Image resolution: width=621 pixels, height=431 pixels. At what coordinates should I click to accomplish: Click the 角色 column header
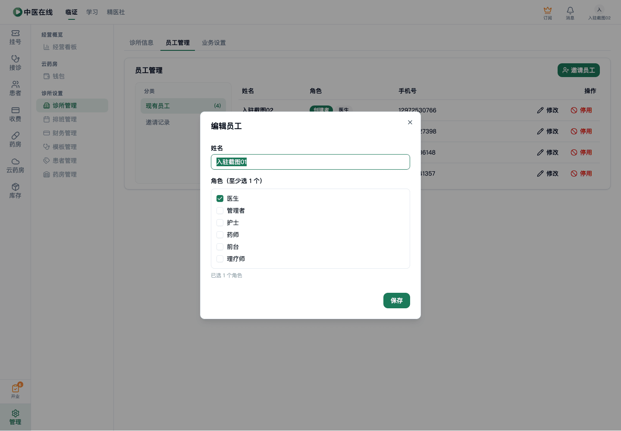pos(316,91)
